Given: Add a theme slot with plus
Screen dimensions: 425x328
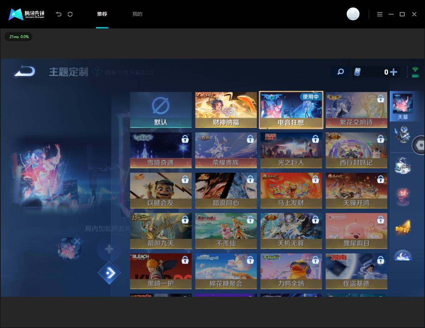Looking at the screenshot, I should (x=109, y=249).
